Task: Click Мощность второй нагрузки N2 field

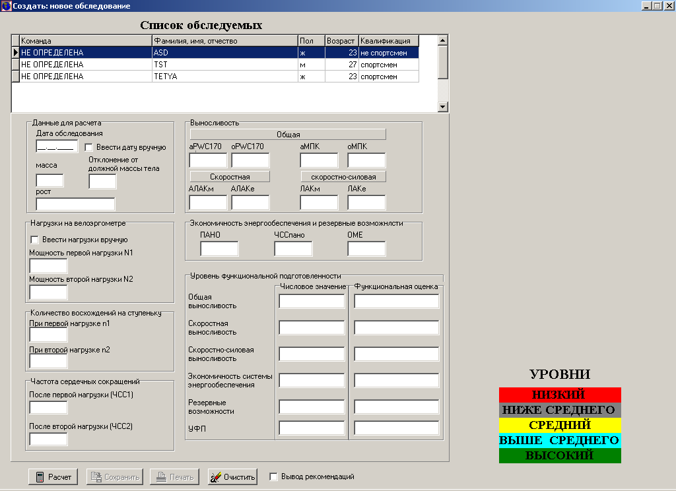Action: click(48, 292)
